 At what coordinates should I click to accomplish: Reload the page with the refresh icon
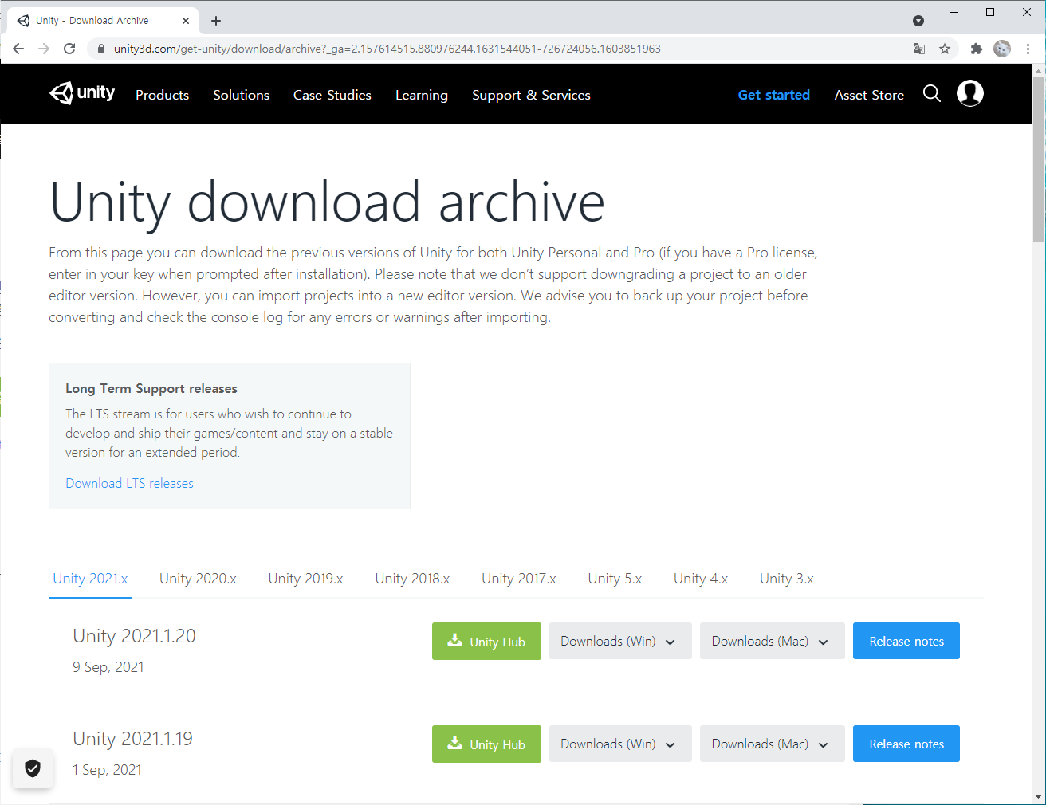pos(69,49)
